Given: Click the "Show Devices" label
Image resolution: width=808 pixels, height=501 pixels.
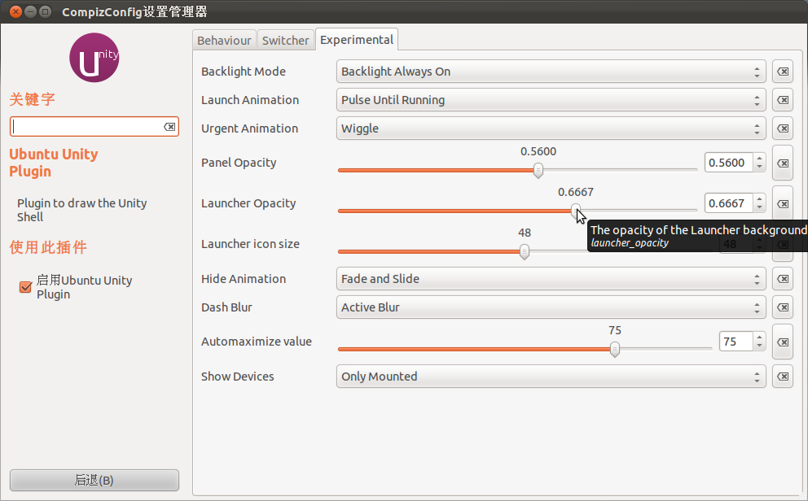Looking at the screenshot, I should point(238,377).
